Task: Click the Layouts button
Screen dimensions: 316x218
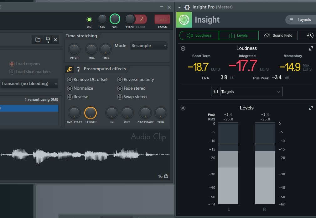Action: 300,20
